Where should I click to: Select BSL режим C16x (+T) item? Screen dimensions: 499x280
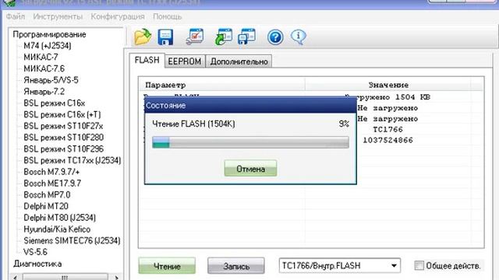point(62,114)
